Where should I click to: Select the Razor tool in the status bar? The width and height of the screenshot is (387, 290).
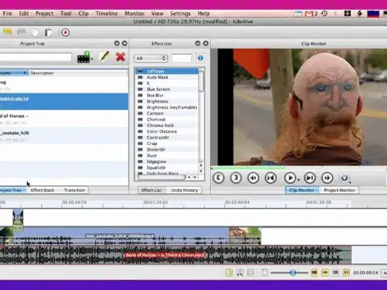240,273
